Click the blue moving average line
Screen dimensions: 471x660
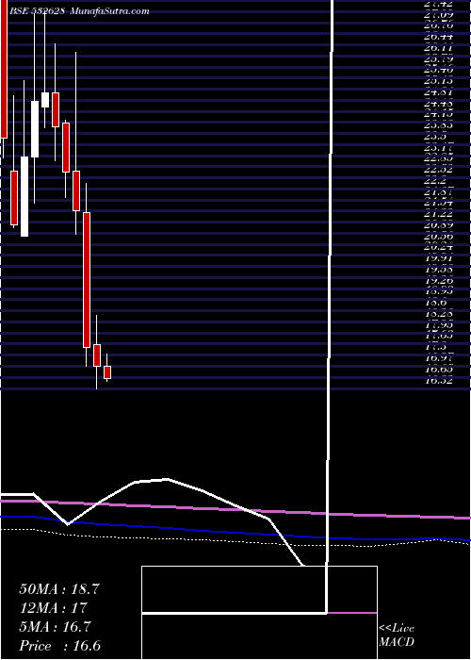(x=235, y=531)
